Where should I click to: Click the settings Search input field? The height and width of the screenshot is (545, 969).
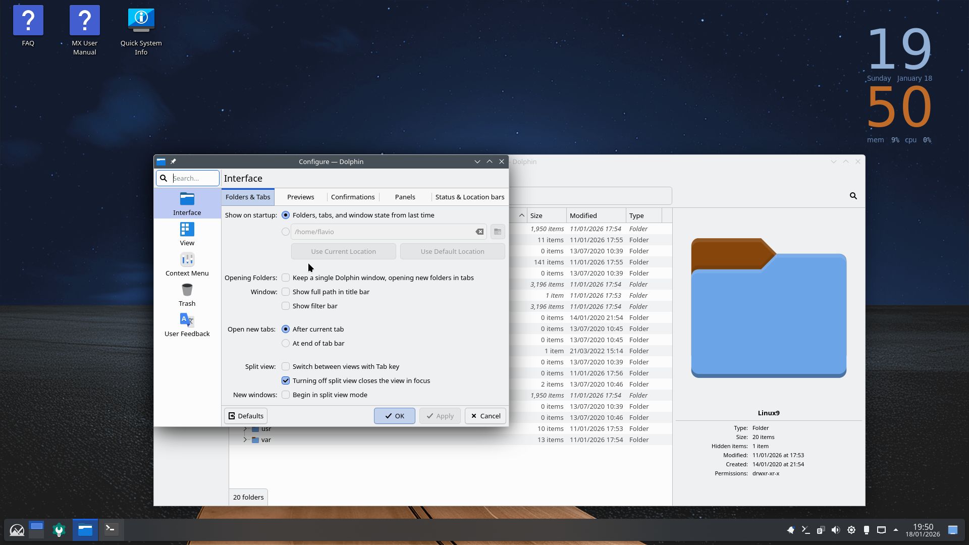pos(194,178)
